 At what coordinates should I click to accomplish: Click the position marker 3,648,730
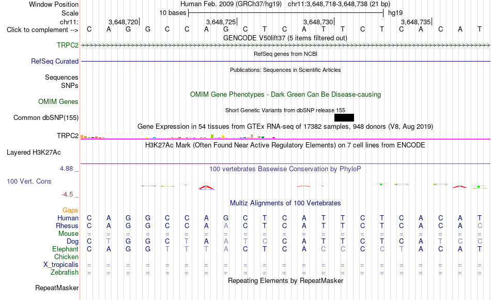point(318,22)
